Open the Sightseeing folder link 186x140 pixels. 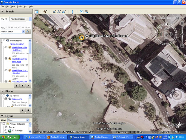tap(17, 99)
